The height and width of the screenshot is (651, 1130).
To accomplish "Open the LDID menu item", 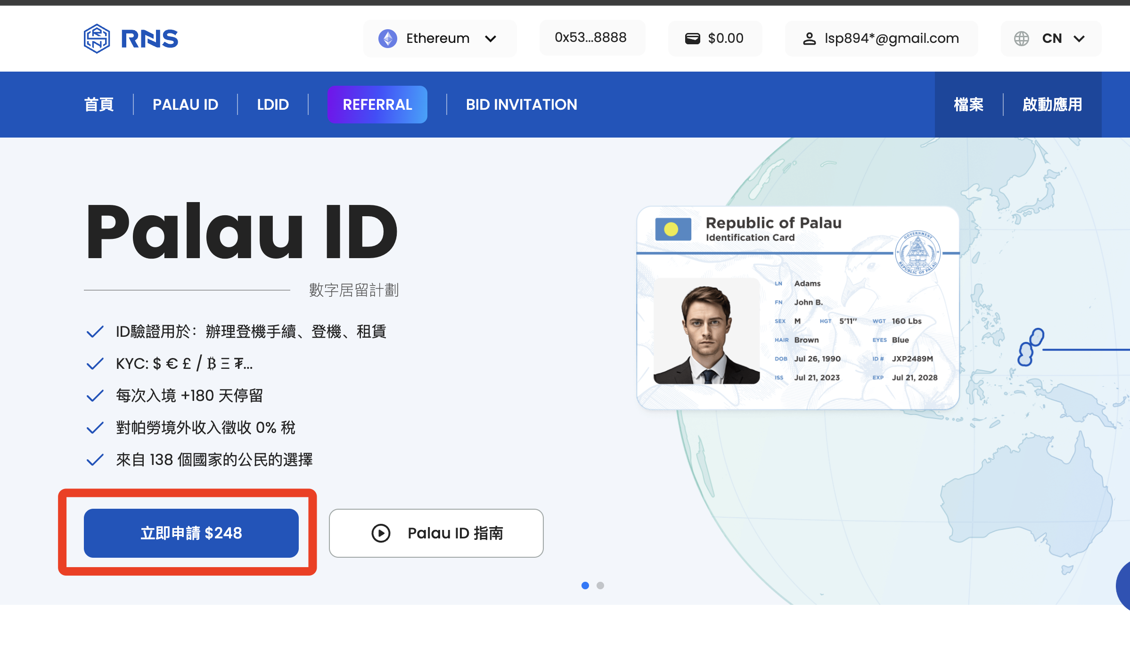I will [x=273, y=105].
